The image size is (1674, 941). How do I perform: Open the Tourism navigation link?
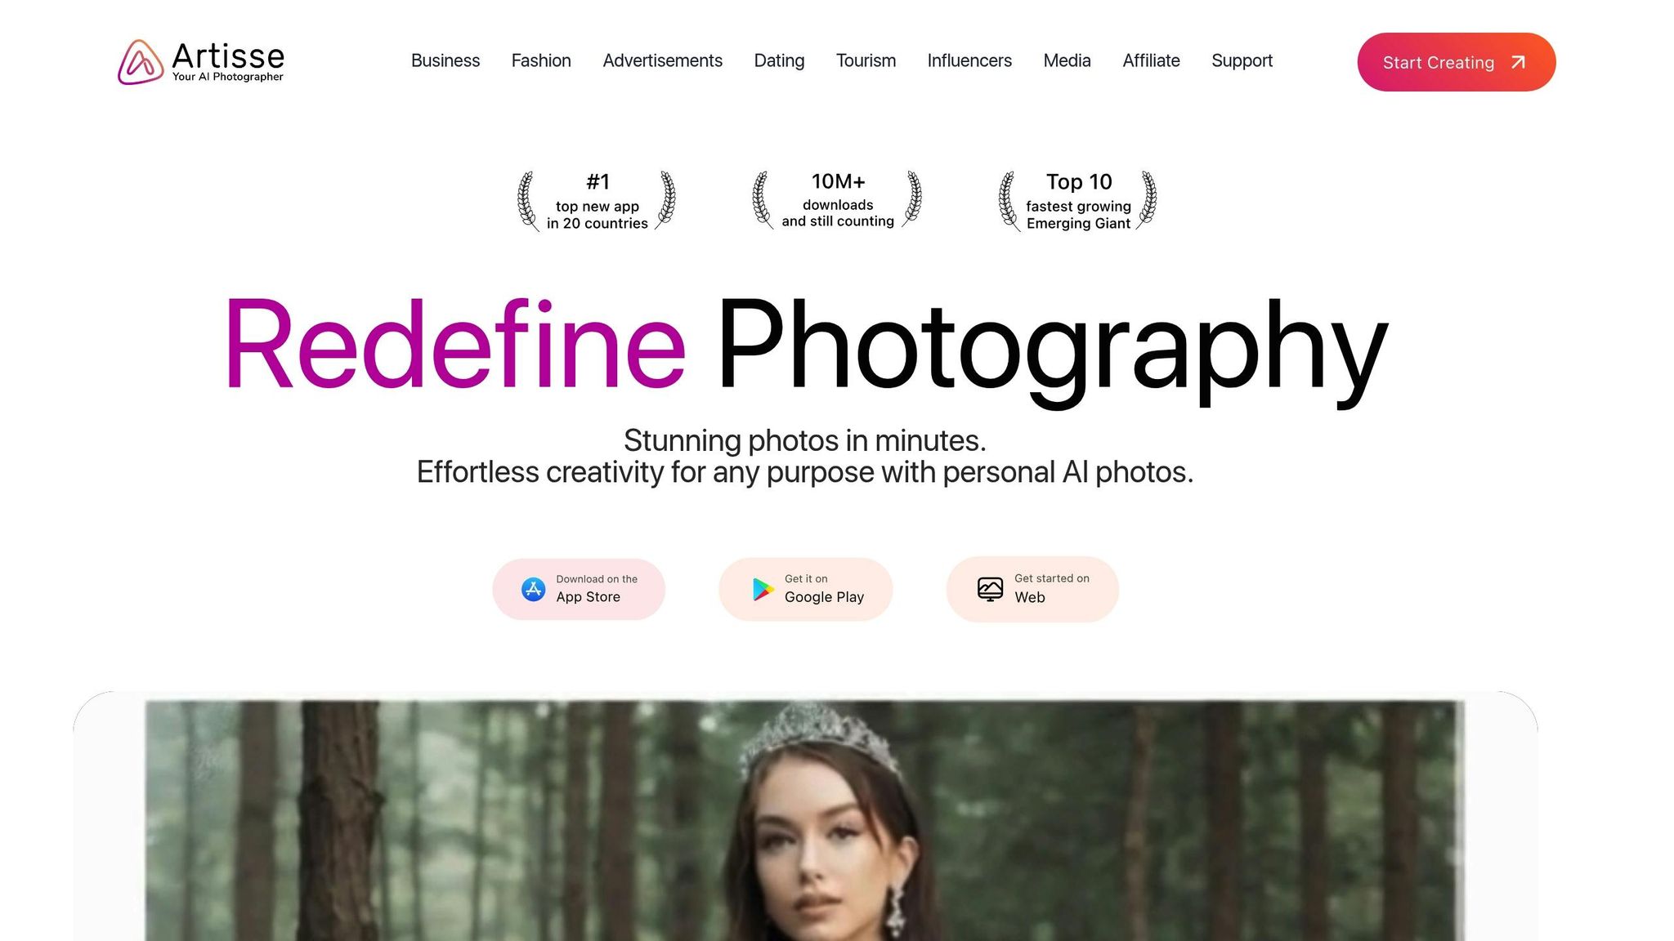[x=866, y=60]
